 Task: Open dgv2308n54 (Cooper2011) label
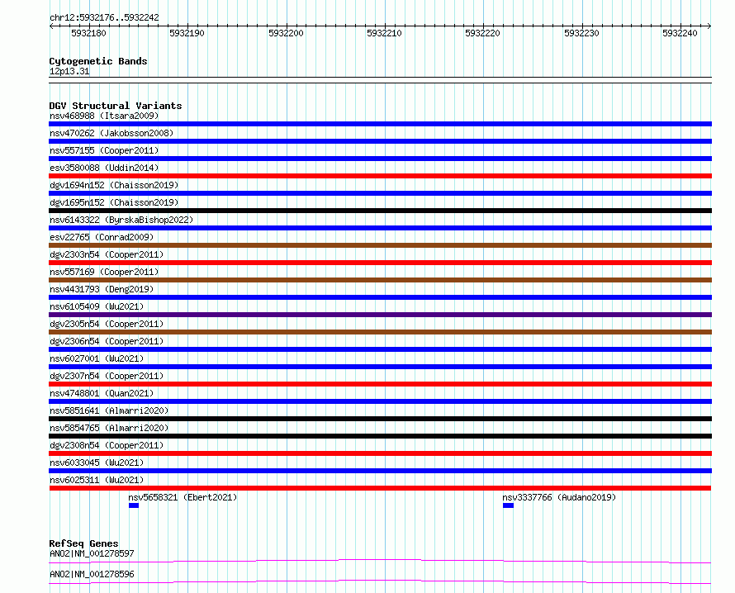click(x=107, y=445)
